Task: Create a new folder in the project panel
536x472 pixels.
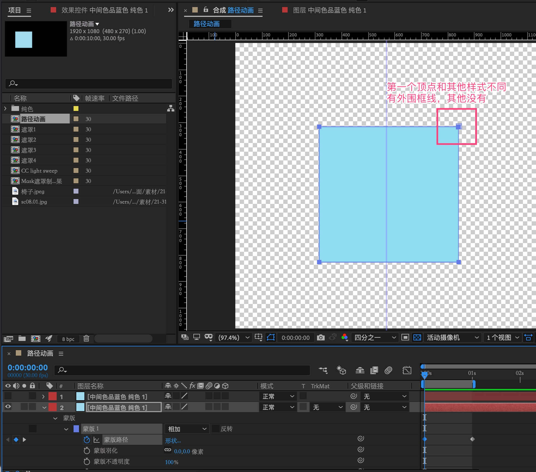Action: pos(22,339)
